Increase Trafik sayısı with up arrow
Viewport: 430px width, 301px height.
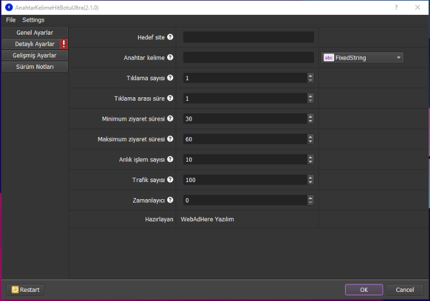click(x=310, y=178)
